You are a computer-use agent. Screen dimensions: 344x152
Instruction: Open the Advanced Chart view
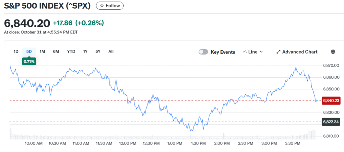point(297,52)
